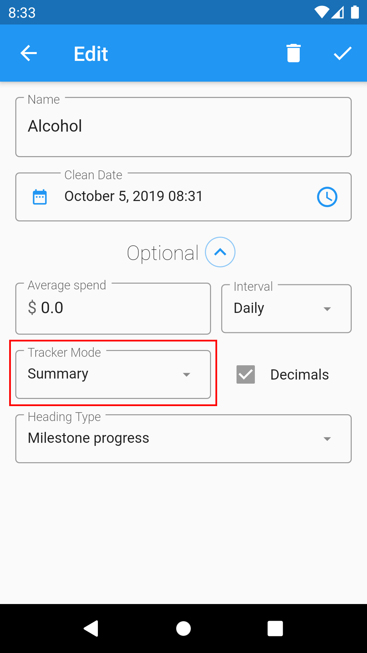
Task: Open clock time picker icon
Action: pyautogui.click(x=327, y=197)
